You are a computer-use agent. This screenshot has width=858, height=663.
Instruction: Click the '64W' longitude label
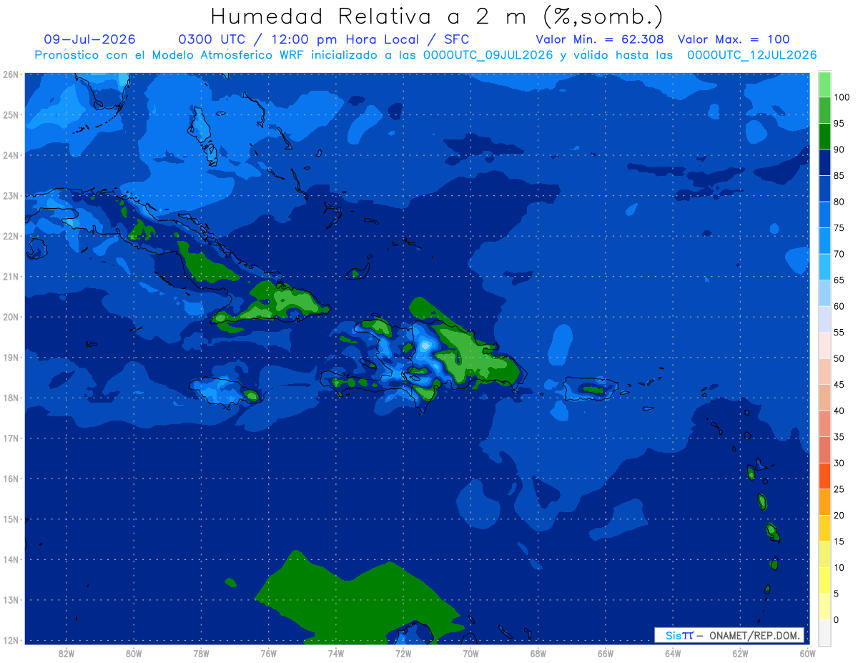click(x=673, y=653)
